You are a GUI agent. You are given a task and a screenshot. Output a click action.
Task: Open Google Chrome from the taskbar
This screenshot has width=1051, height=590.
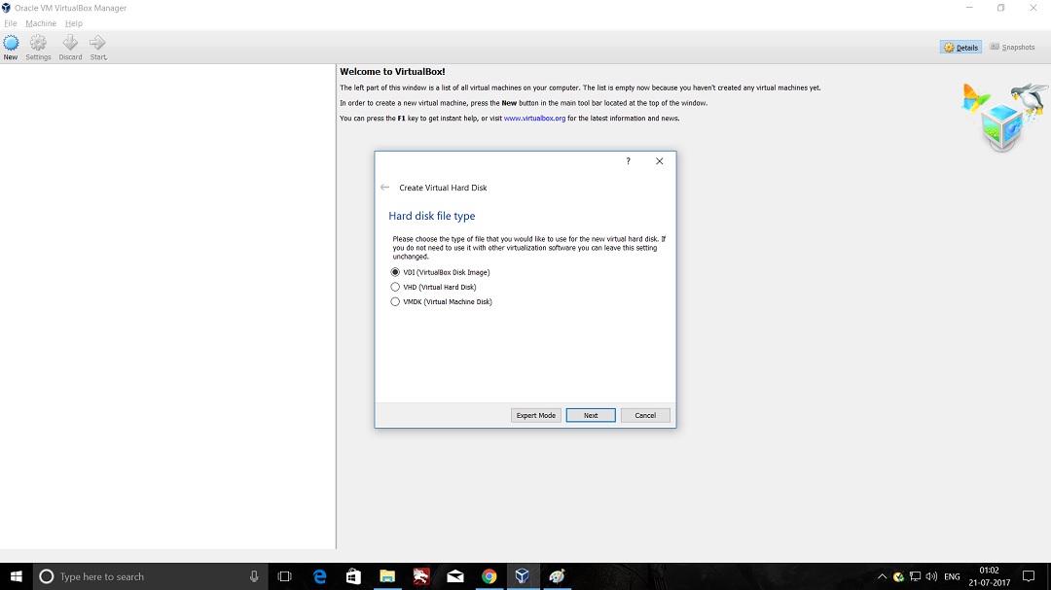(x=489, y=576)
